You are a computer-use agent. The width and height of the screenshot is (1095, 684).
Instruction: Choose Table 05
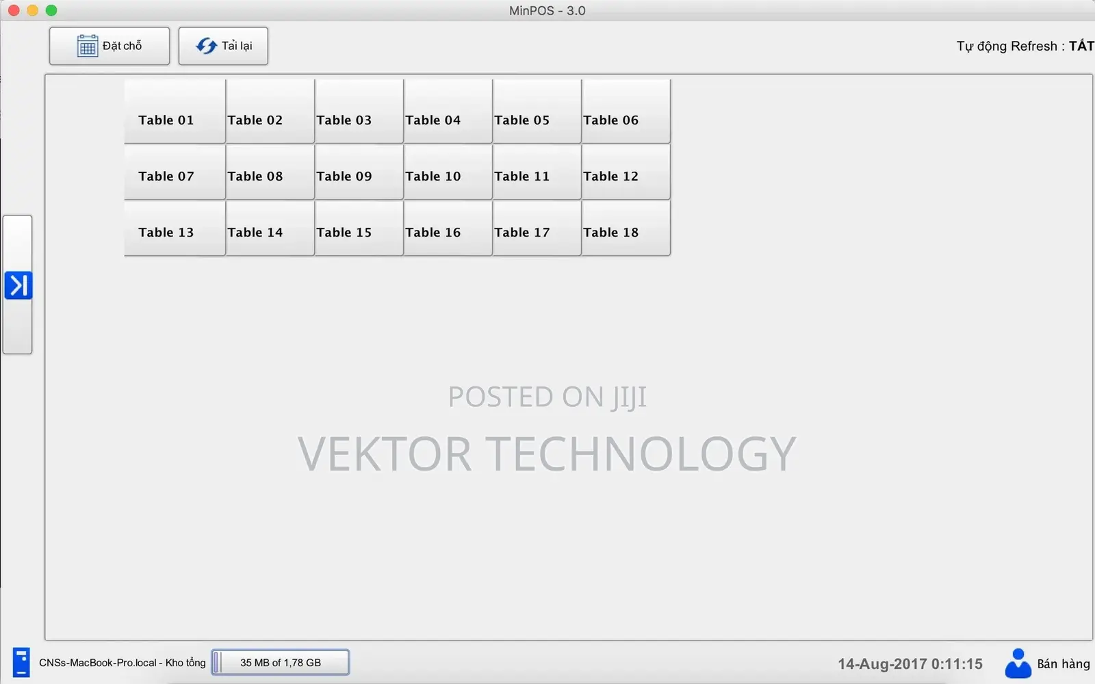pyautogui.click(x=537, y=111)
